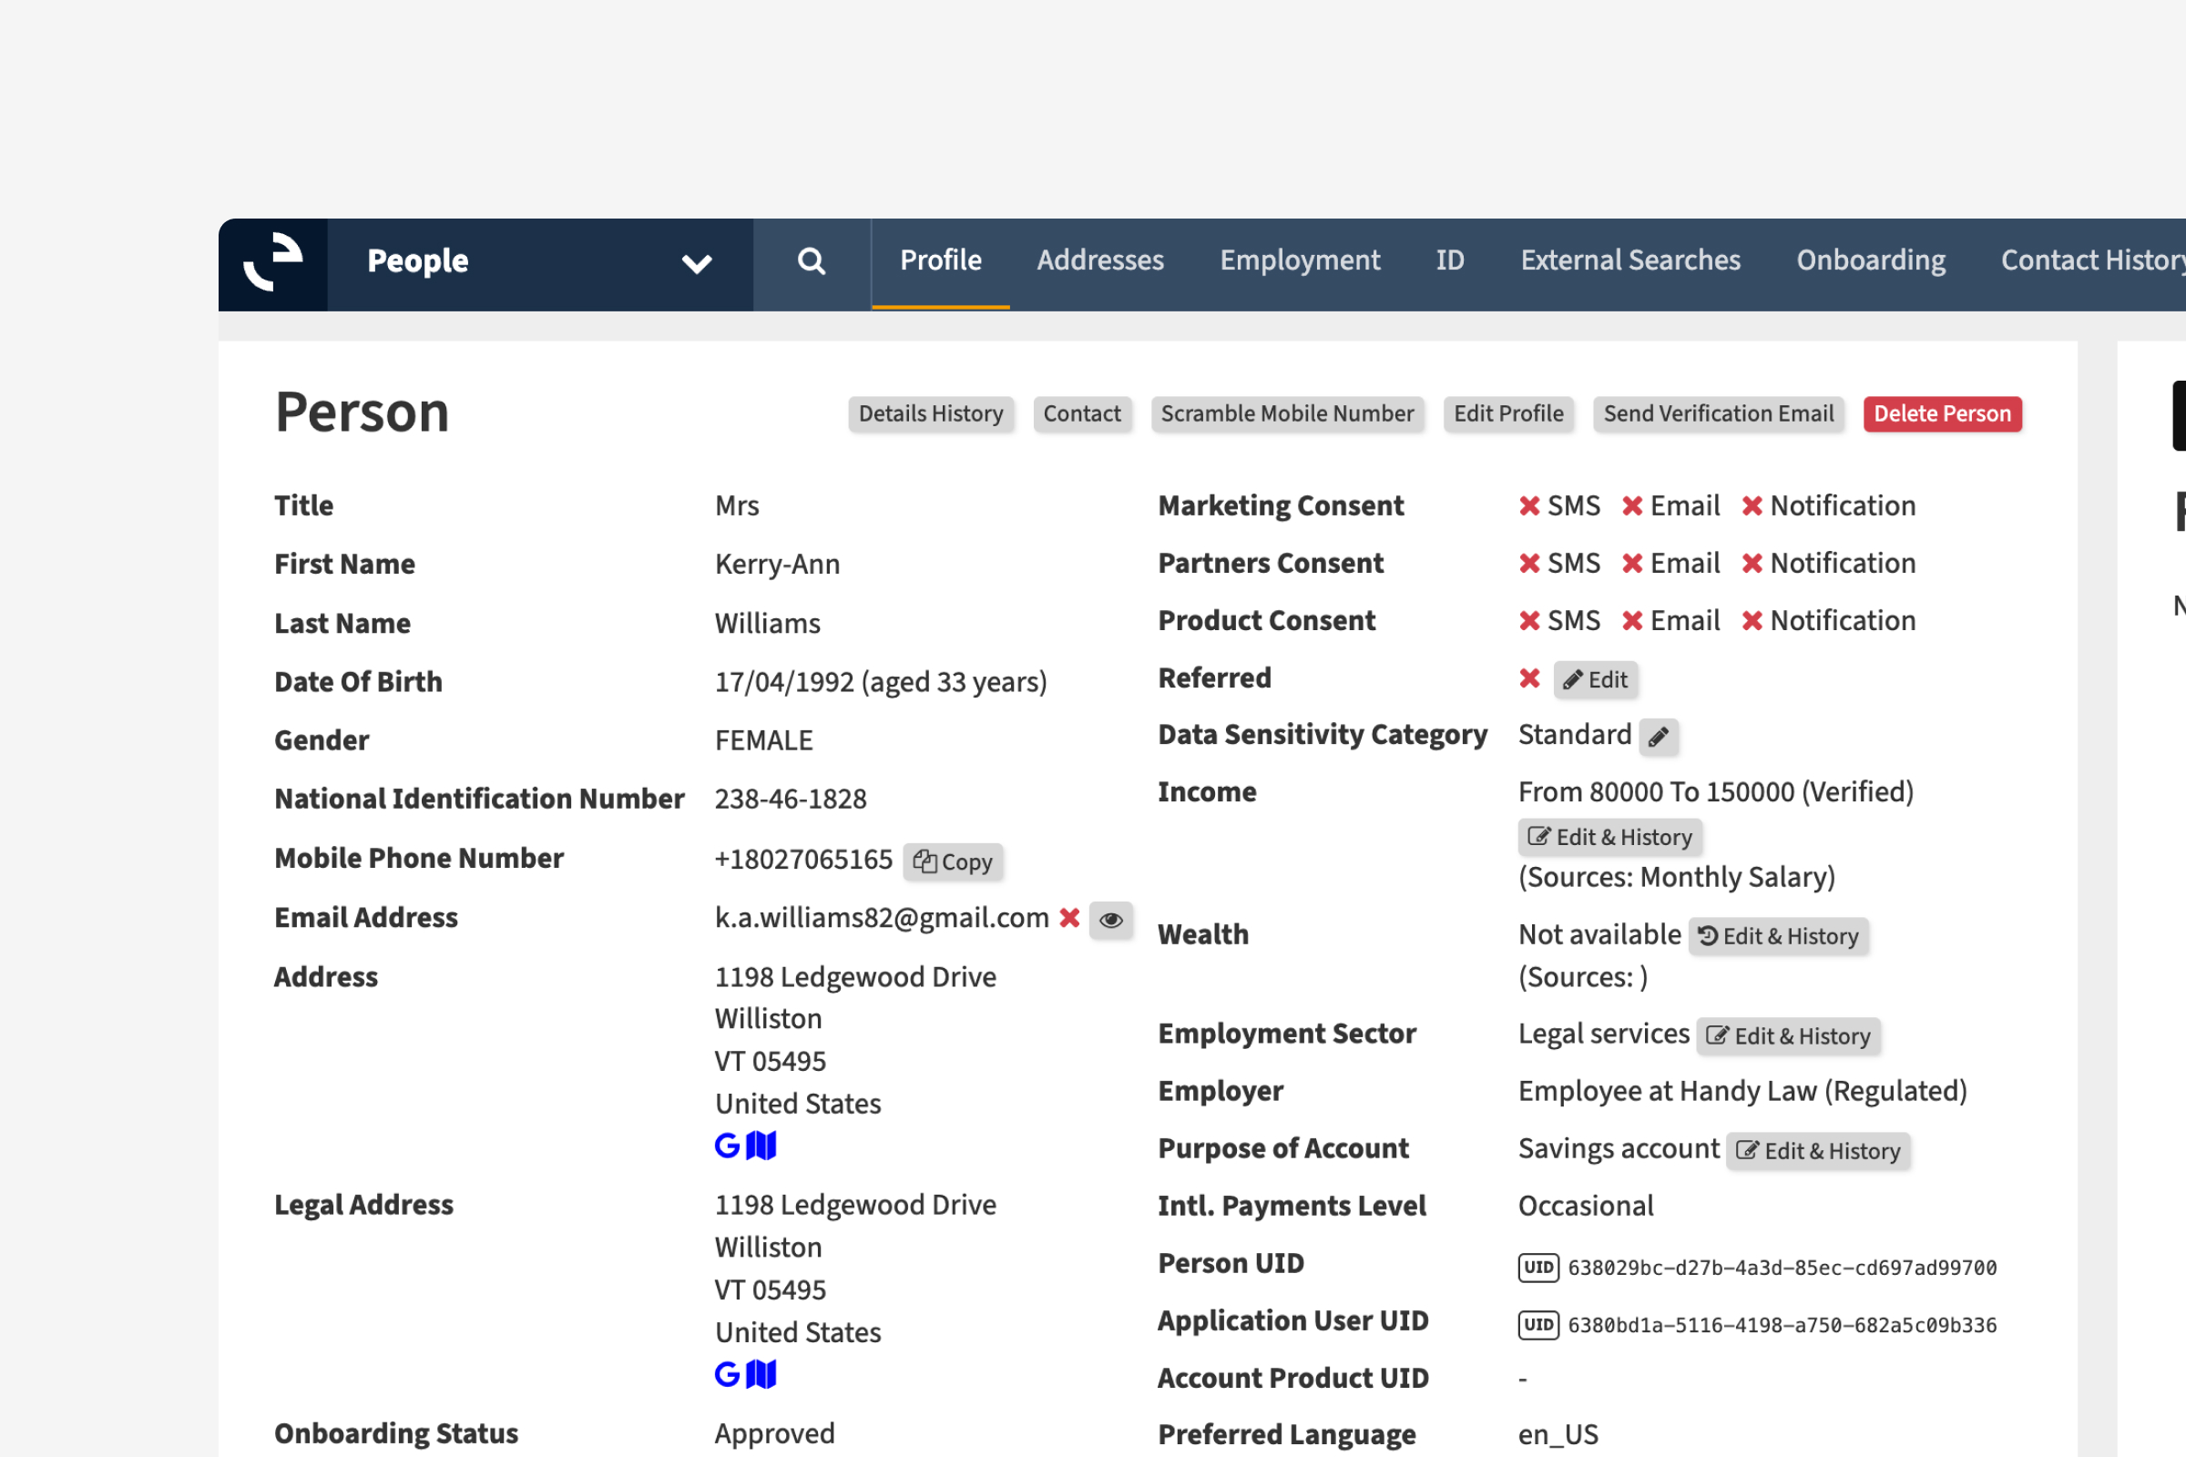Click the search magnifier icon

(811, 262)
